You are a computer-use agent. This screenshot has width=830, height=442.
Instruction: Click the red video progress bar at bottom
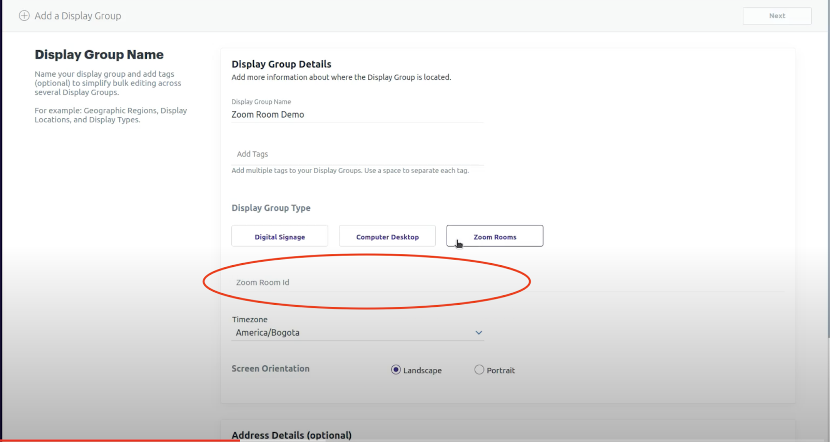pos(119,440)
